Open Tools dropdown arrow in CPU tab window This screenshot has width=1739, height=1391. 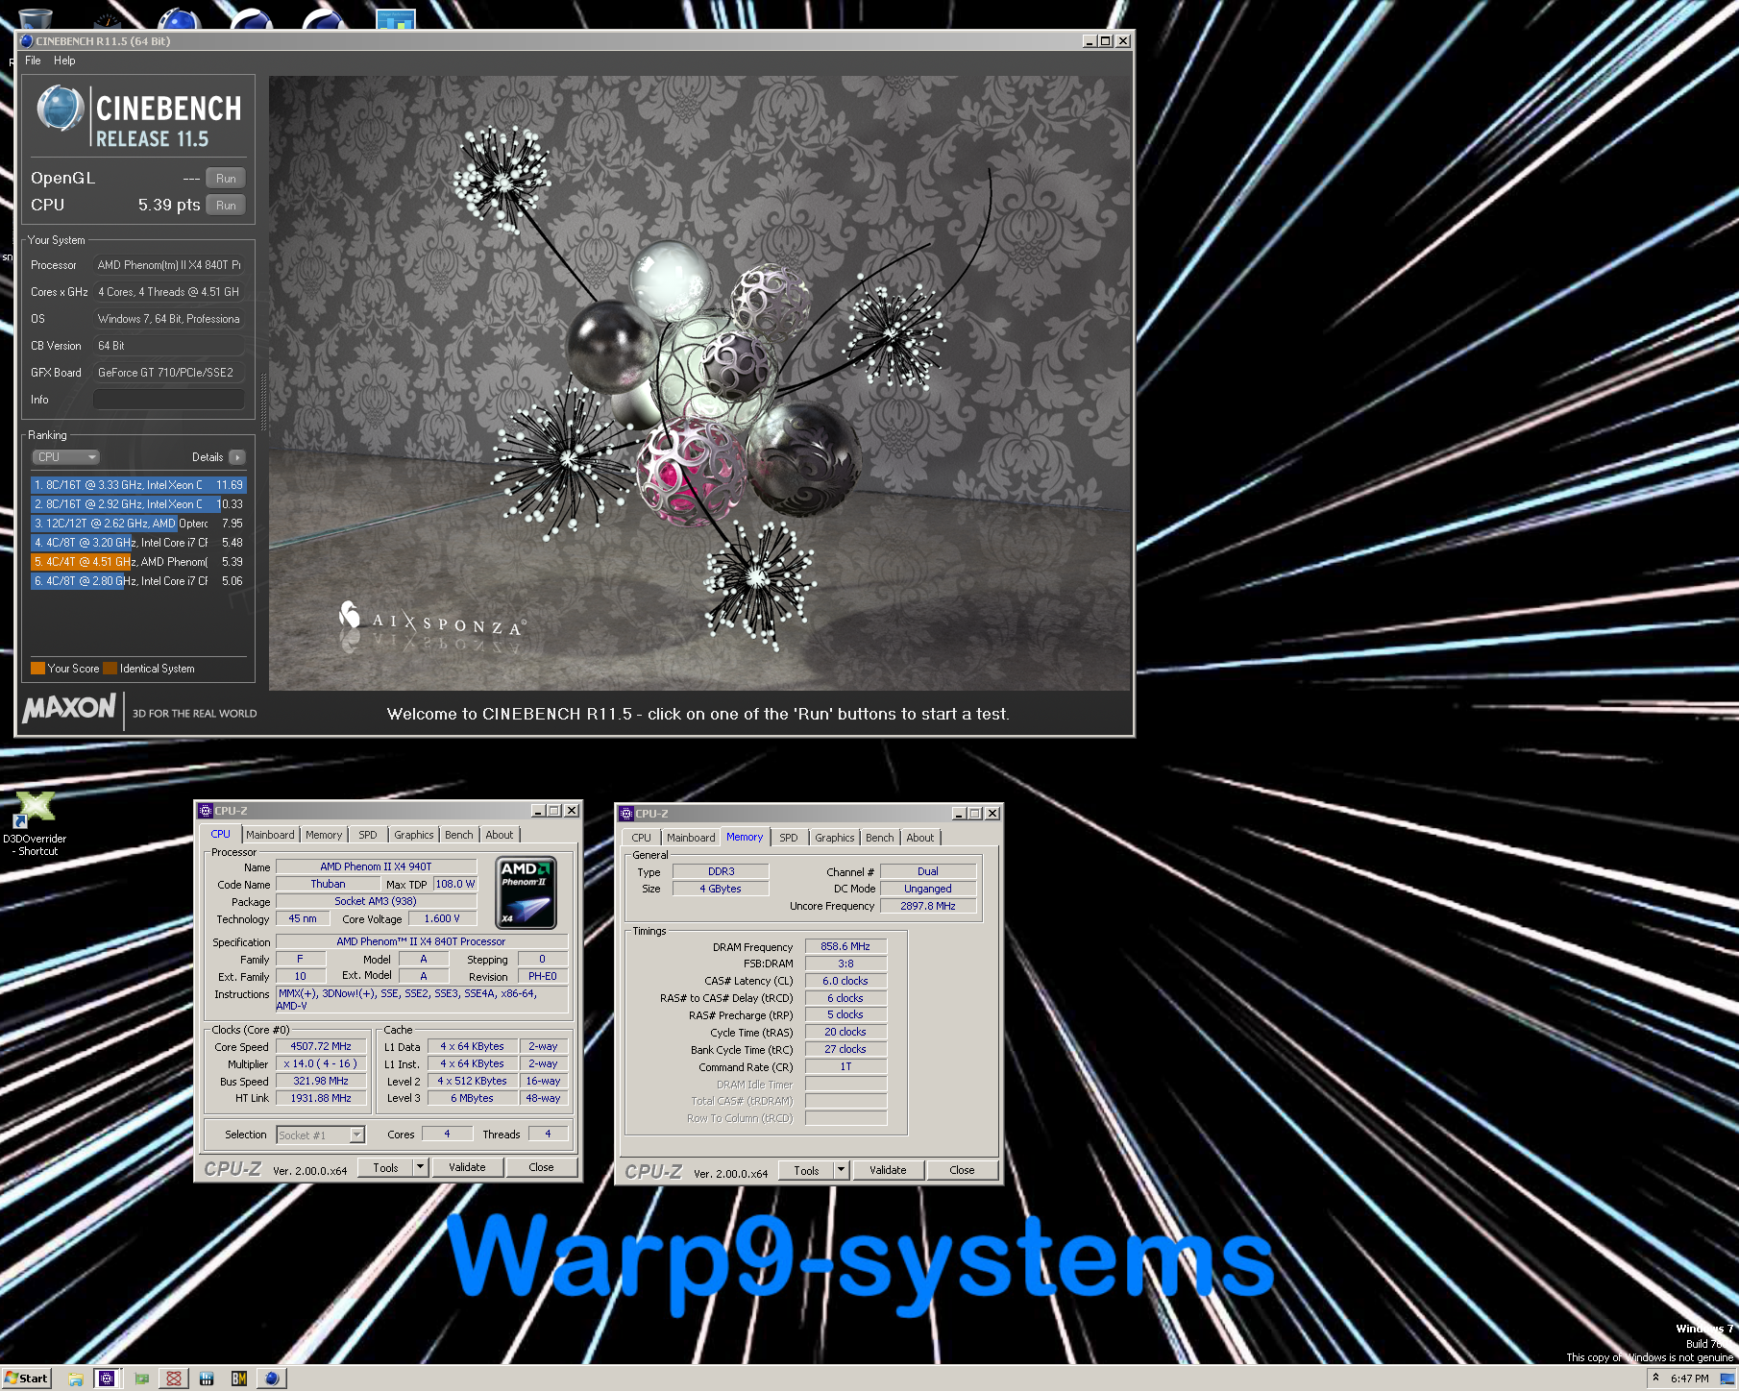point(420,1167)
